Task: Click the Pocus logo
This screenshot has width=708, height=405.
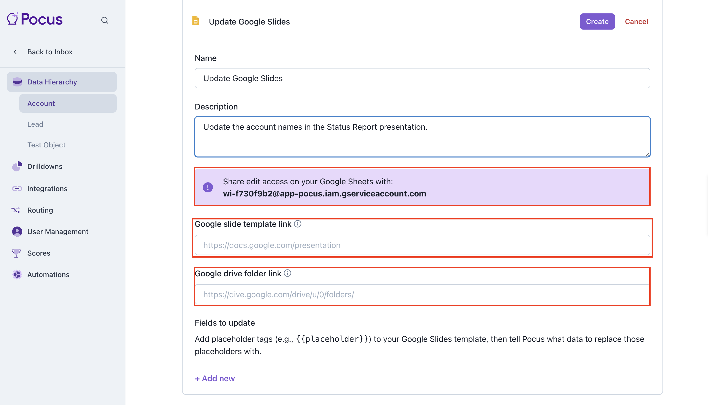Action: (x=35, y=19)
